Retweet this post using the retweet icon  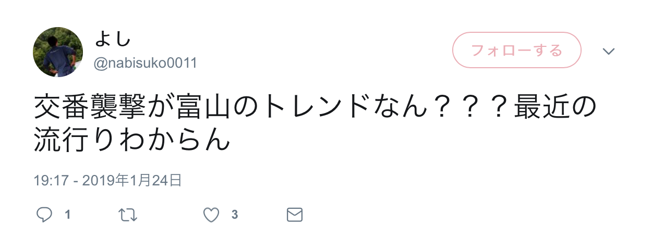pyautogui.click(x=128, y=215)
